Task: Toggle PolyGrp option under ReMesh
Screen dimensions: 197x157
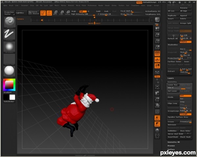Action: point(186,42)
